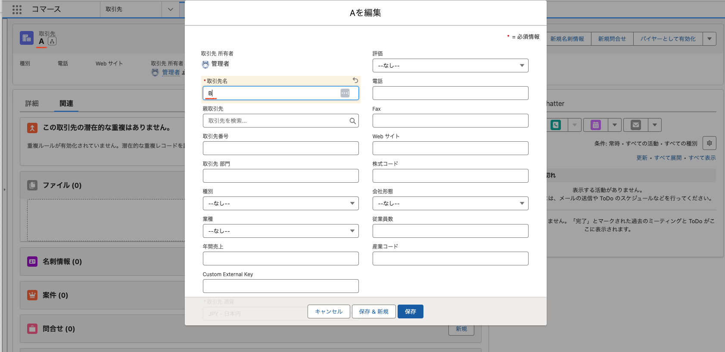Click the 問合せ (0) card title
This screenshot has width=725, height=352.
click(59, 329)
